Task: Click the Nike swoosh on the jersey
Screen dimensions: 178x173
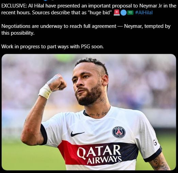Action: (x=77, y=134)
